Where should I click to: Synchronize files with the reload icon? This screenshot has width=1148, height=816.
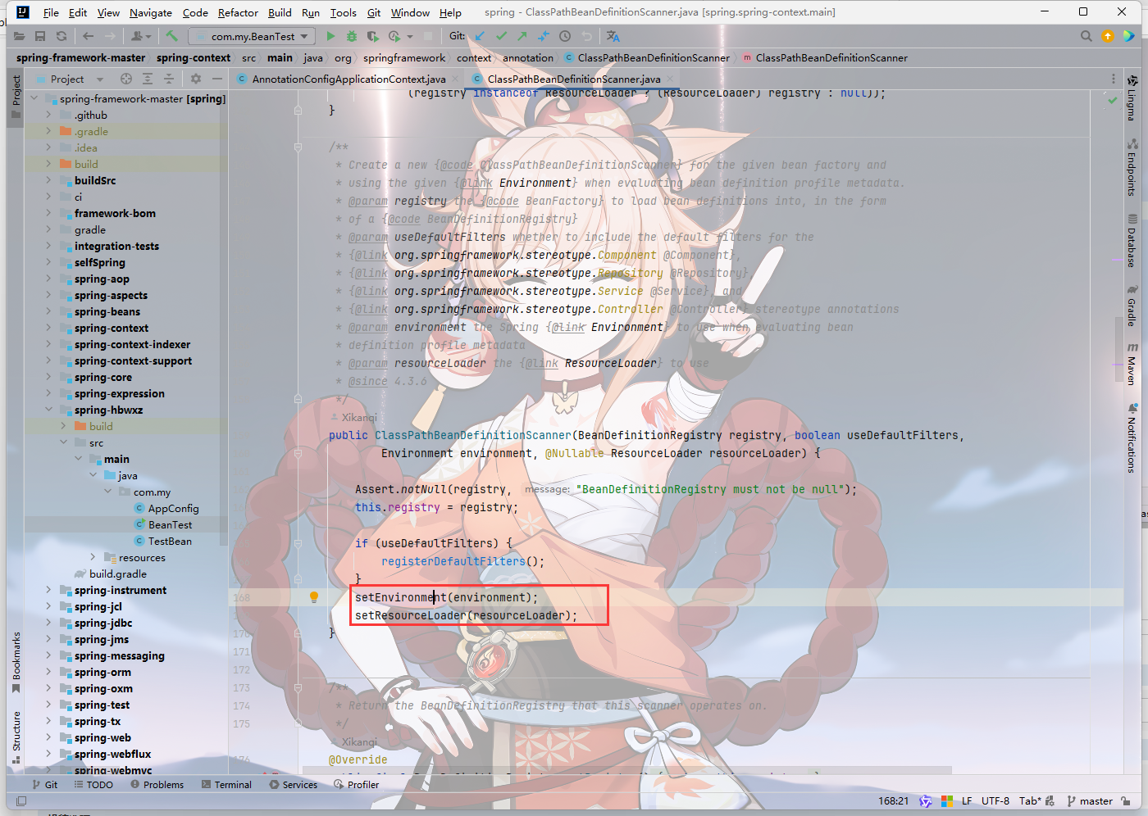tap(61, 36)
